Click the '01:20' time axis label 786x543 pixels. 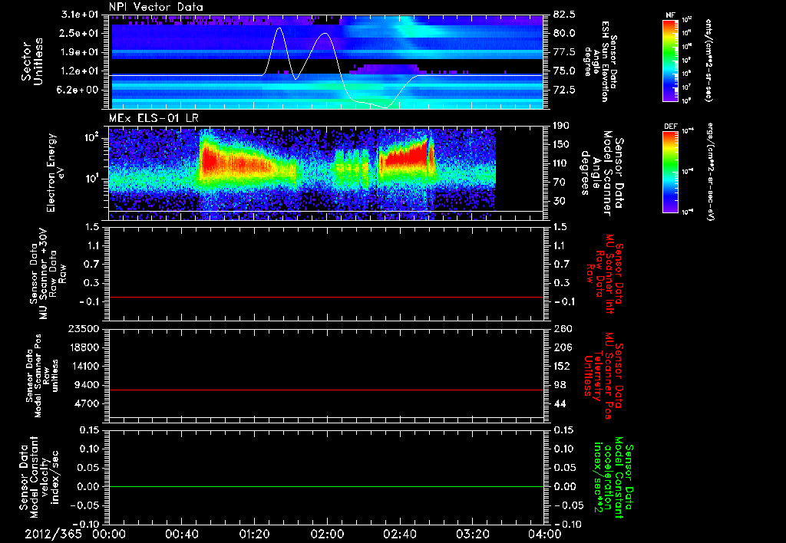point(254,534)
